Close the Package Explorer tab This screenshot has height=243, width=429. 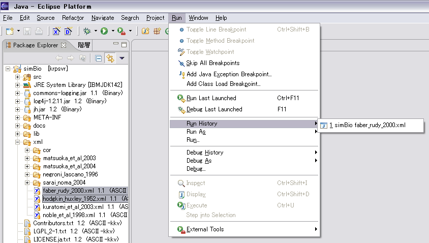[x=64, y=45]
